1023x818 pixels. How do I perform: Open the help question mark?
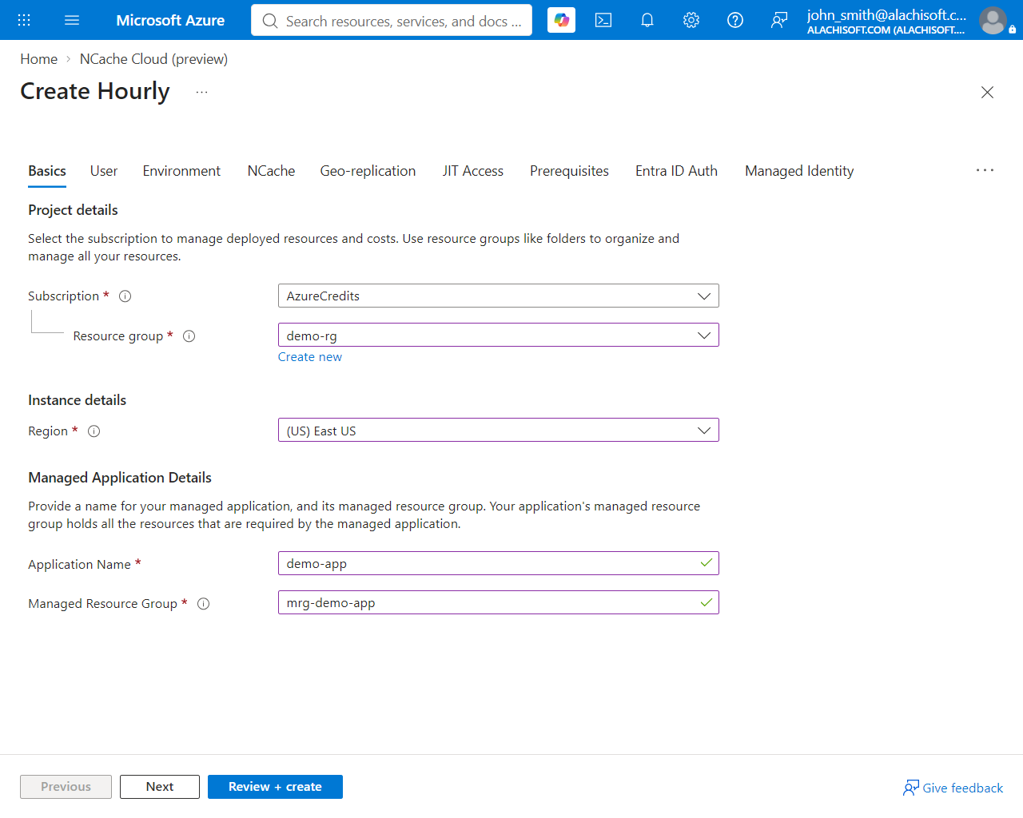(x=735, y=20)
